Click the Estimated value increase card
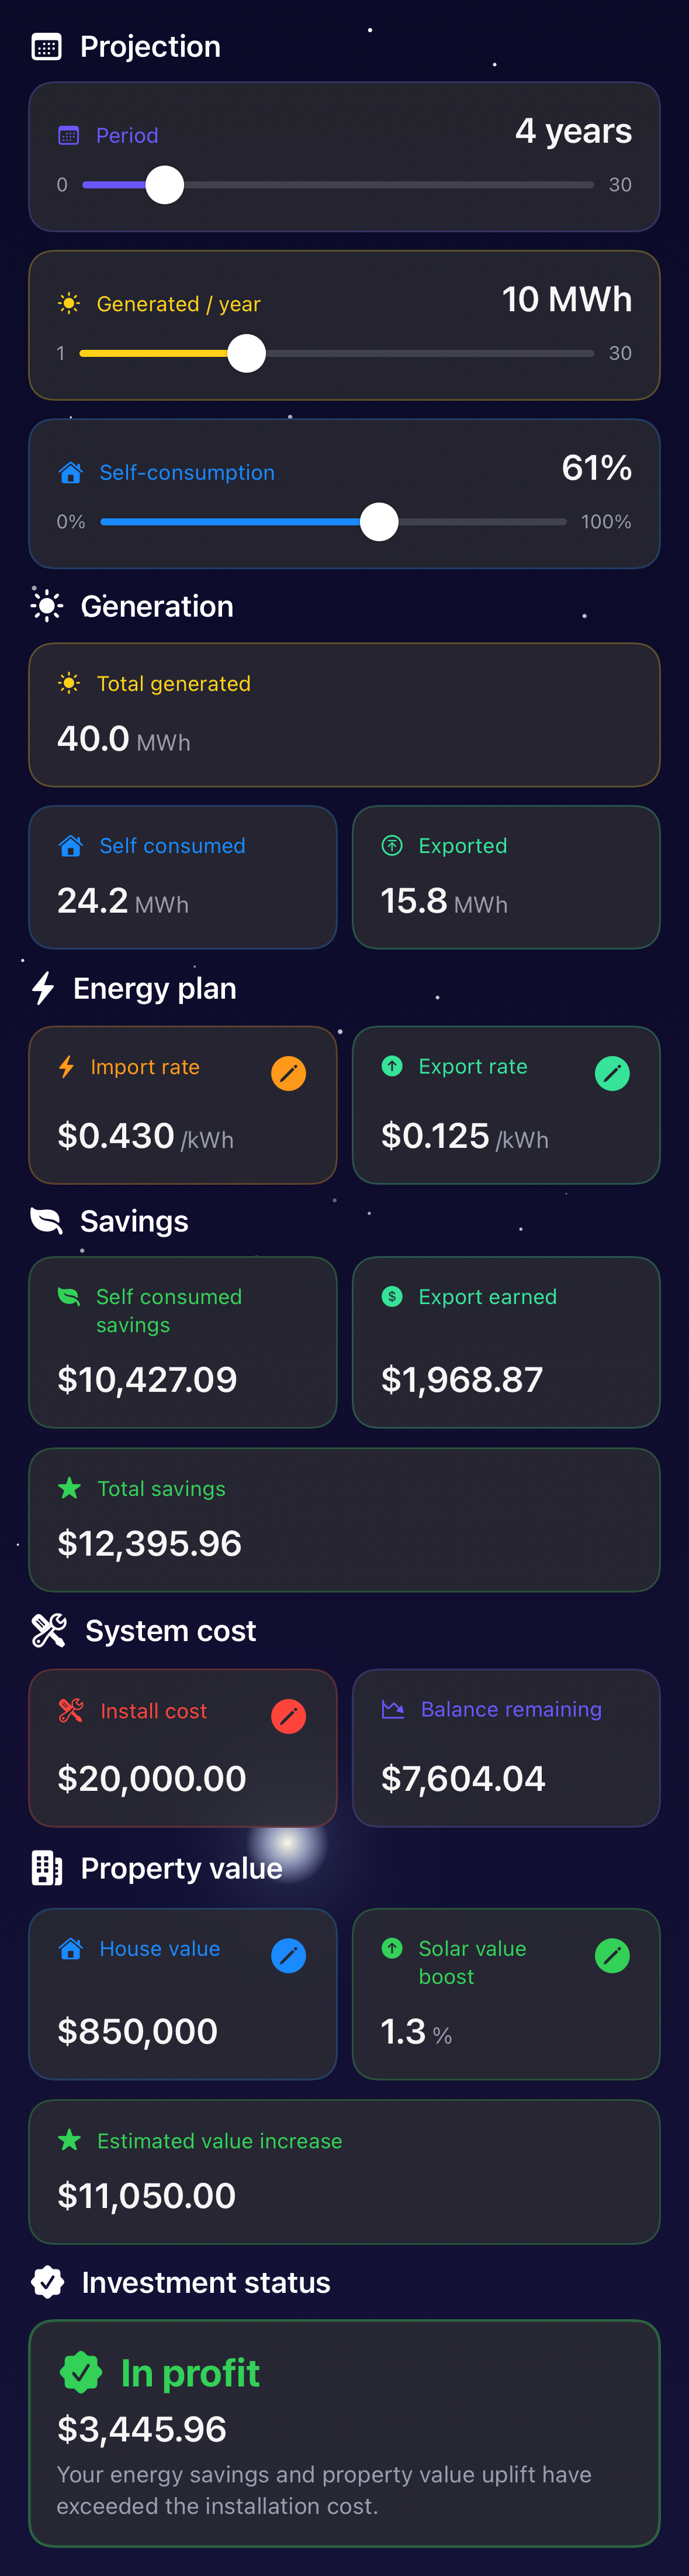The width and height of the screenshot is (689, 2576). (x=345, y=2171)
